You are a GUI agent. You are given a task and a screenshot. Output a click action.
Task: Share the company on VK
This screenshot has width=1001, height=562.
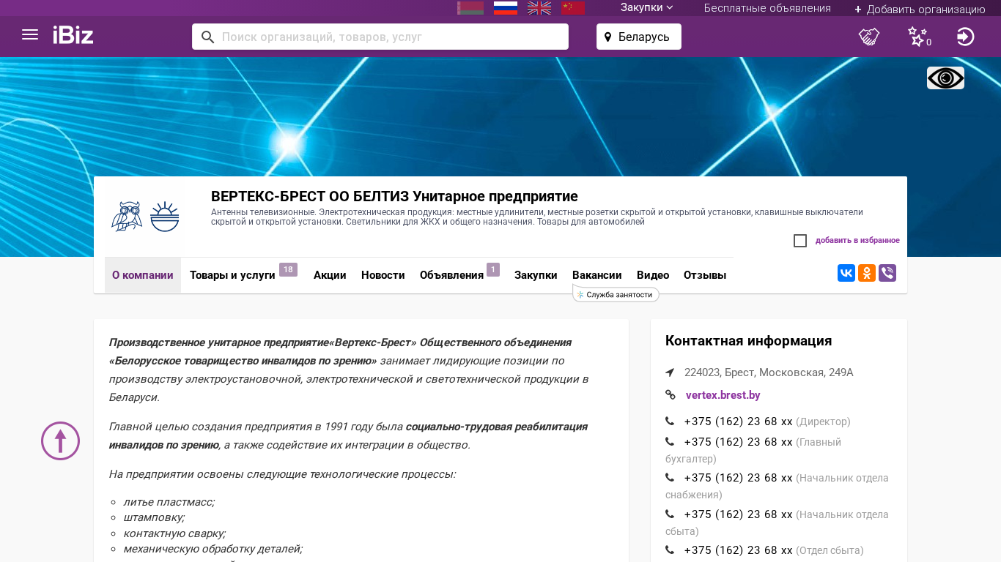846,273
